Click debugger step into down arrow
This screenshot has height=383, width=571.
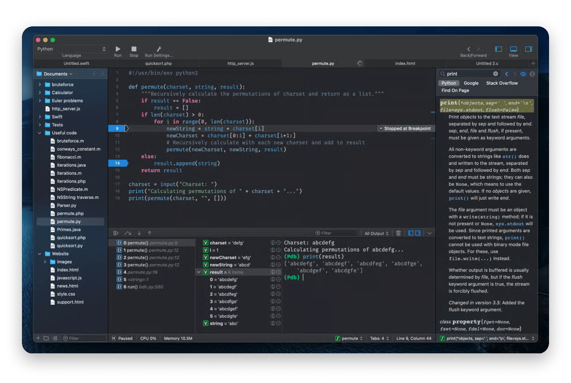click(x=139, y=233)
